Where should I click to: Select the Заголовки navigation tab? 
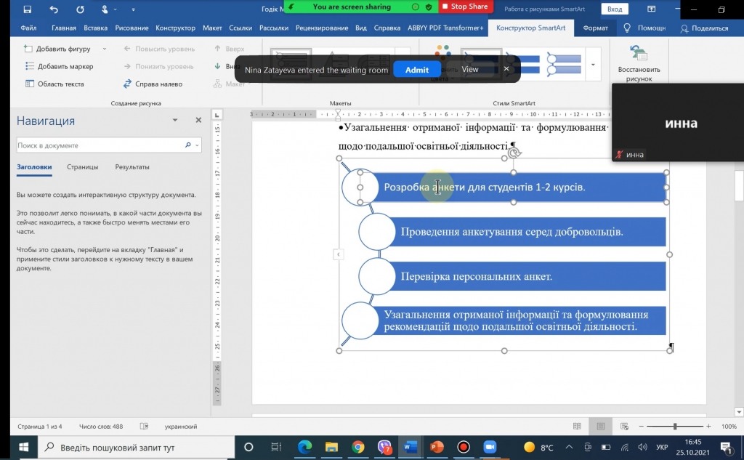click(34, 167)
